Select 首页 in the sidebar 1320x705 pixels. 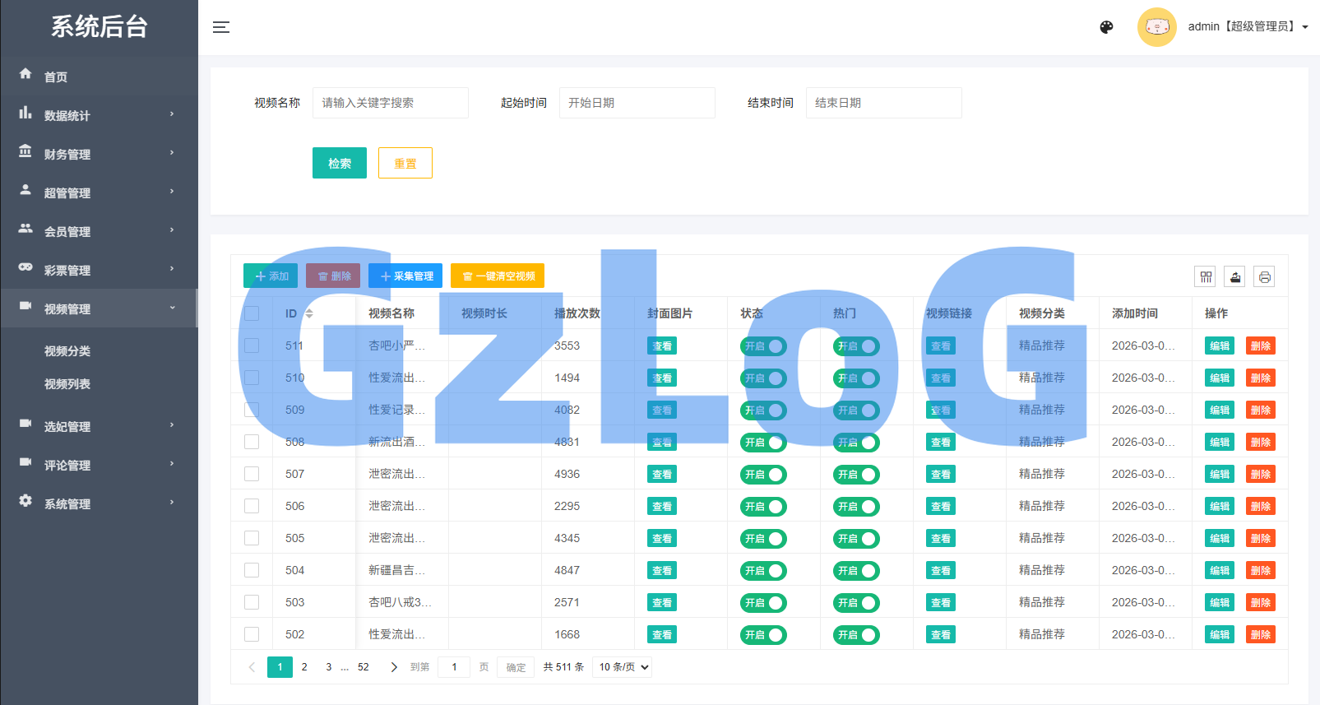[x=56, y=77]
